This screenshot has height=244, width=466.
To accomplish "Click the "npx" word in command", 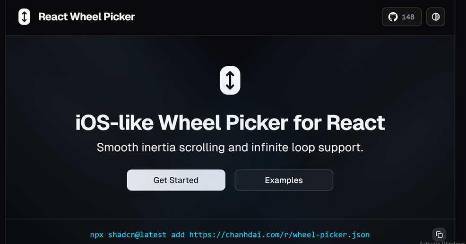I will pyautogui.click(x=97, y=235).
